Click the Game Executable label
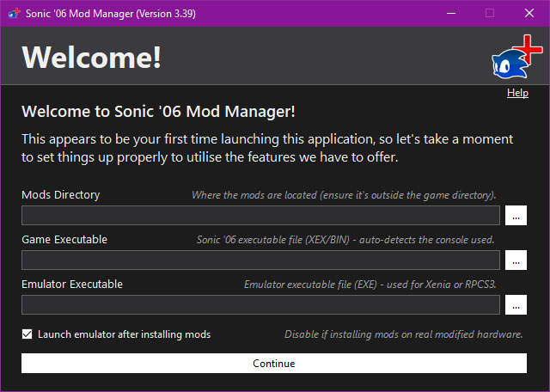 (x=64, y=239)
